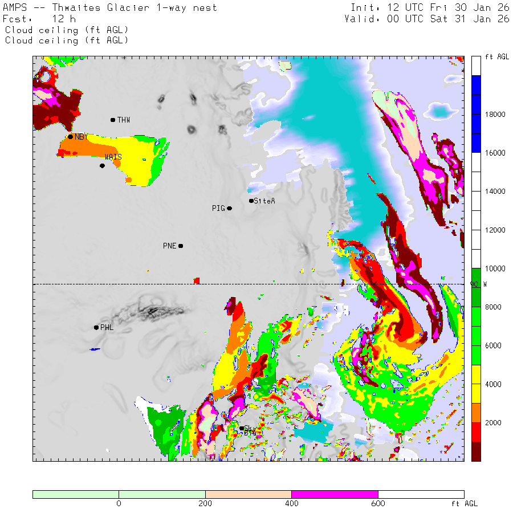Screen dimensions: 513x513
Task: Click the 'AMPS -- Thwaites Glacier 1-way nest' title
Action: (110, 7)
